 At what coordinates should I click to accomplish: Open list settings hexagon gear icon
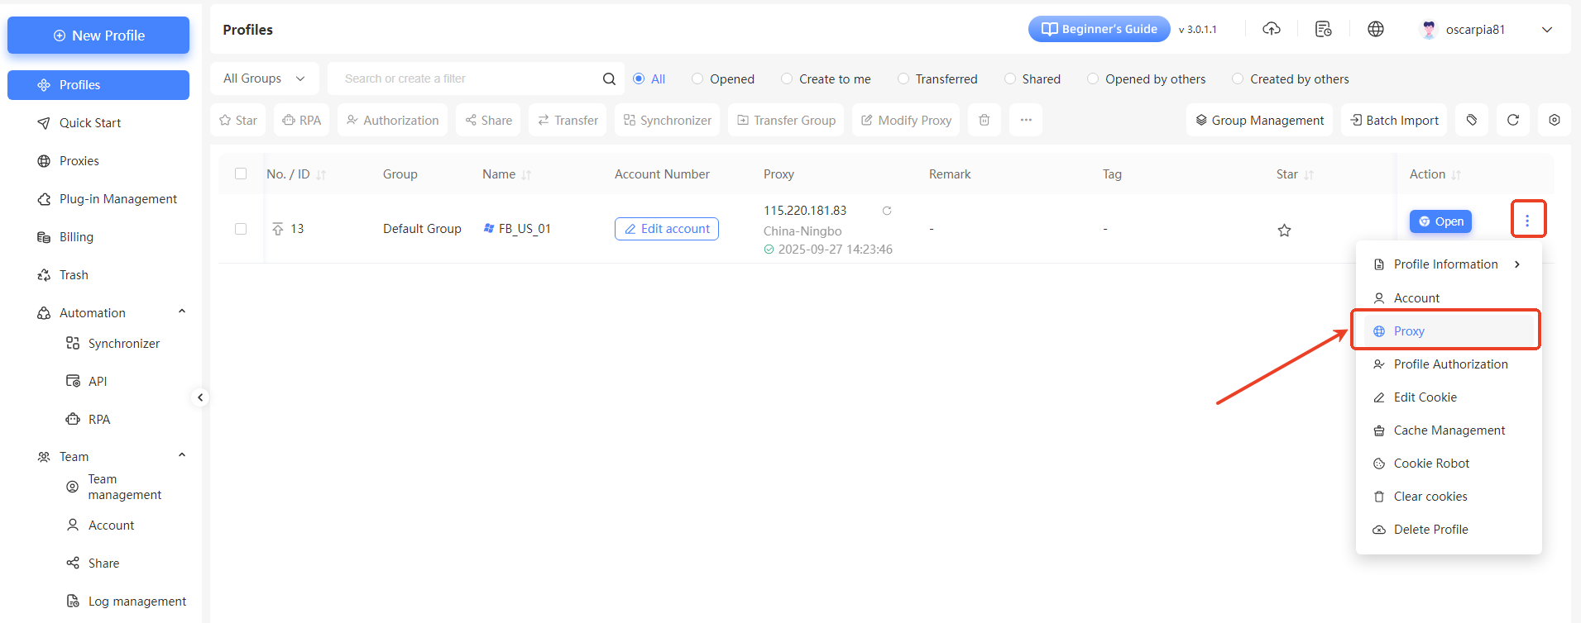tap(1554, 120)
